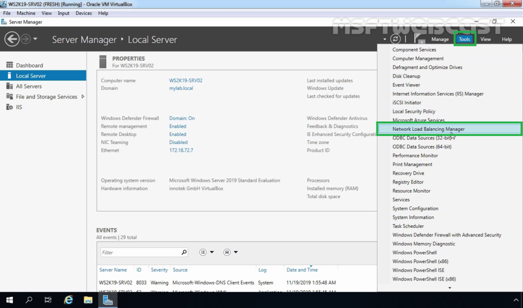
Task: Open the Help menu in Server Manager
Action: click(x=507, y=39)
